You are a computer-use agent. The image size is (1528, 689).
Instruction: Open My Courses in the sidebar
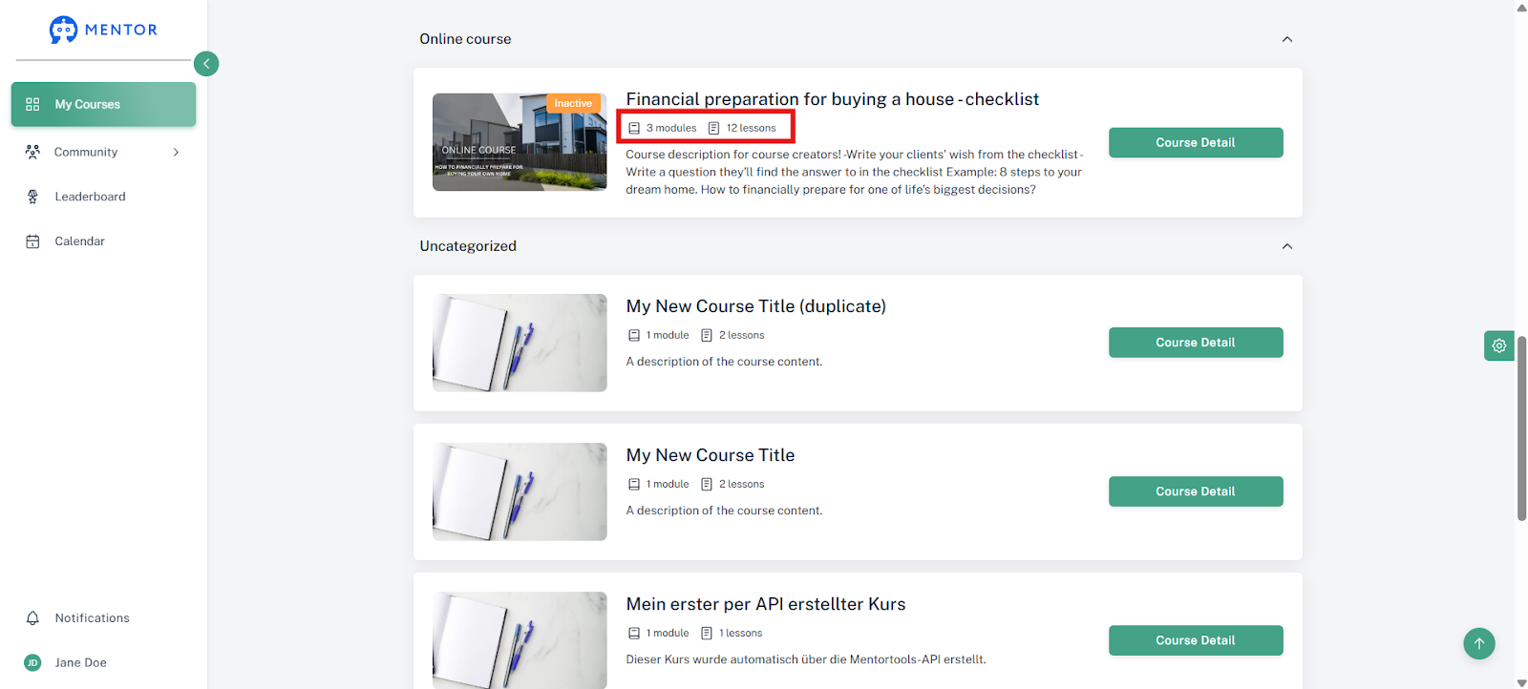tap(103, 104)
